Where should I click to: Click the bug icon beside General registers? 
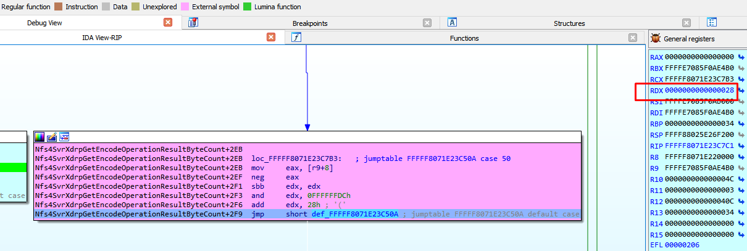click(656, 38)
